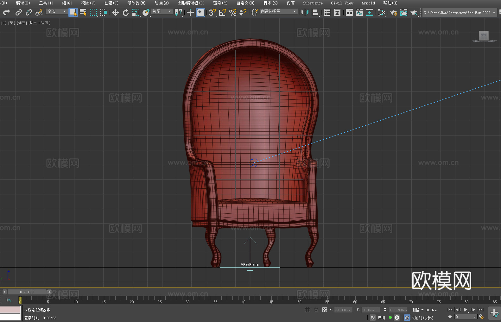Toggle the Angle Snap button

tap(223, 12)
